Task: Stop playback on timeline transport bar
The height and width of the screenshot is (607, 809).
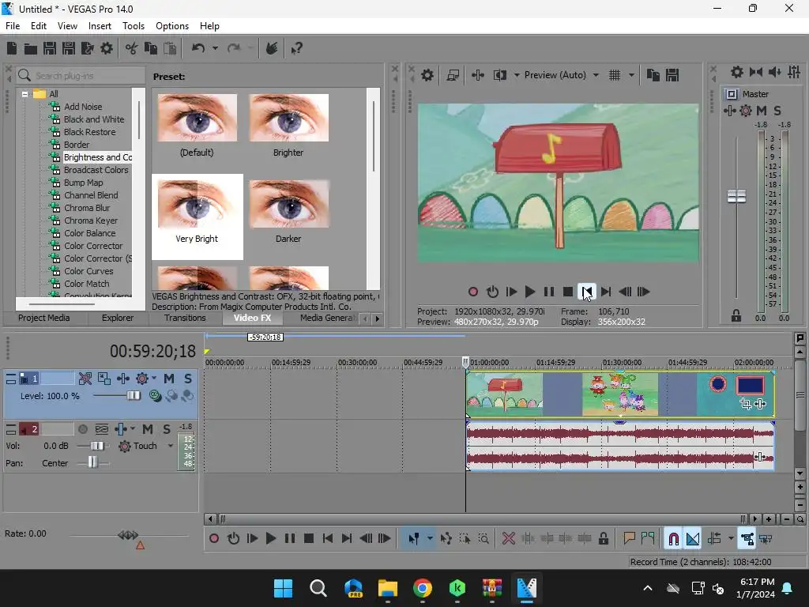Action: coord(309,539)
